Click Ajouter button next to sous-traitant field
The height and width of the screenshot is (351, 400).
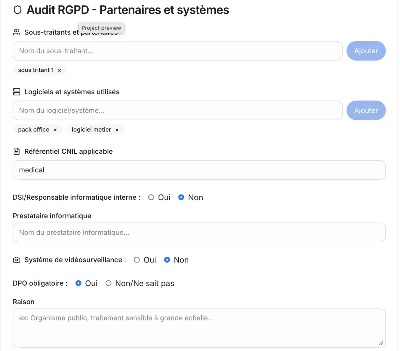click(366, 51)
